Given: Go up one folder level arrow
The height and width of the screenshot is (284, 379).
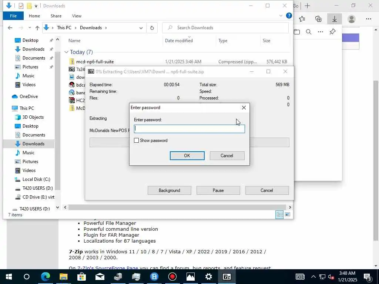Looking at the screenshot, I should 37,28.
